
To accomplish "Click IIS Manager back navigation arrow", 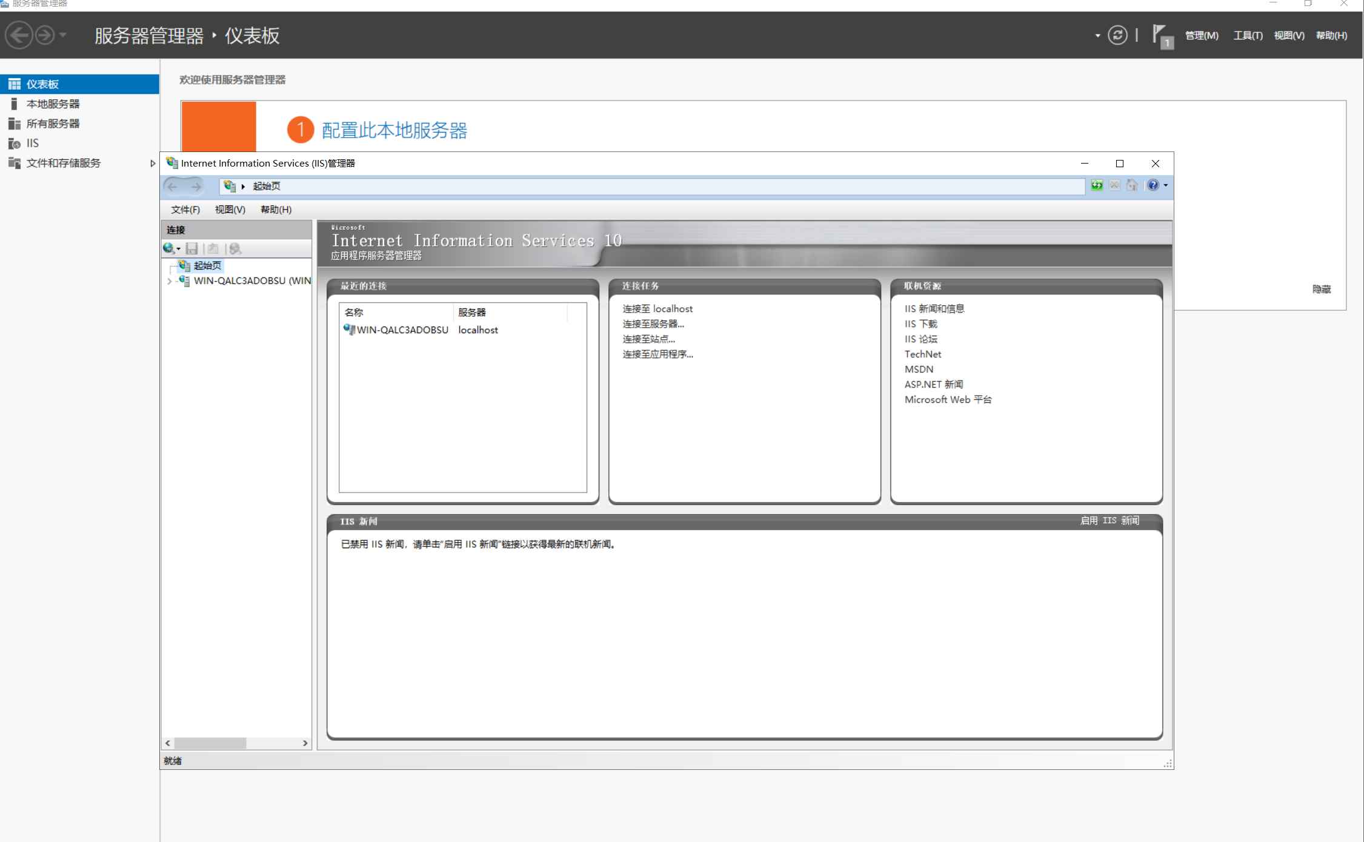I will (173, 187).
